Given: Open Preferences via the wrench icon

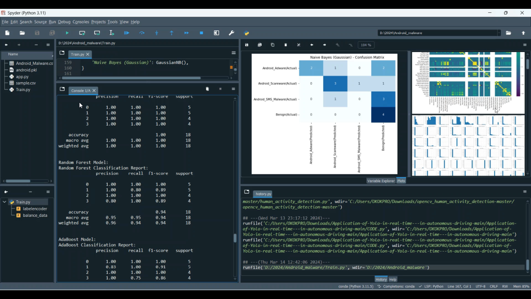Looking at the screenshot, I should click(232, 33).
